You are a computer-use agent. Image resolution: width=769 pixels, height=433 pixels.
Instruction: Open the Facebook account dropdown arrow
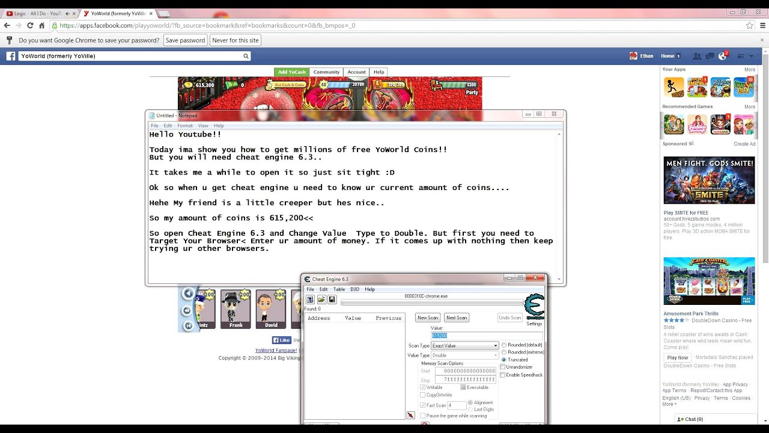click(752, 56)
